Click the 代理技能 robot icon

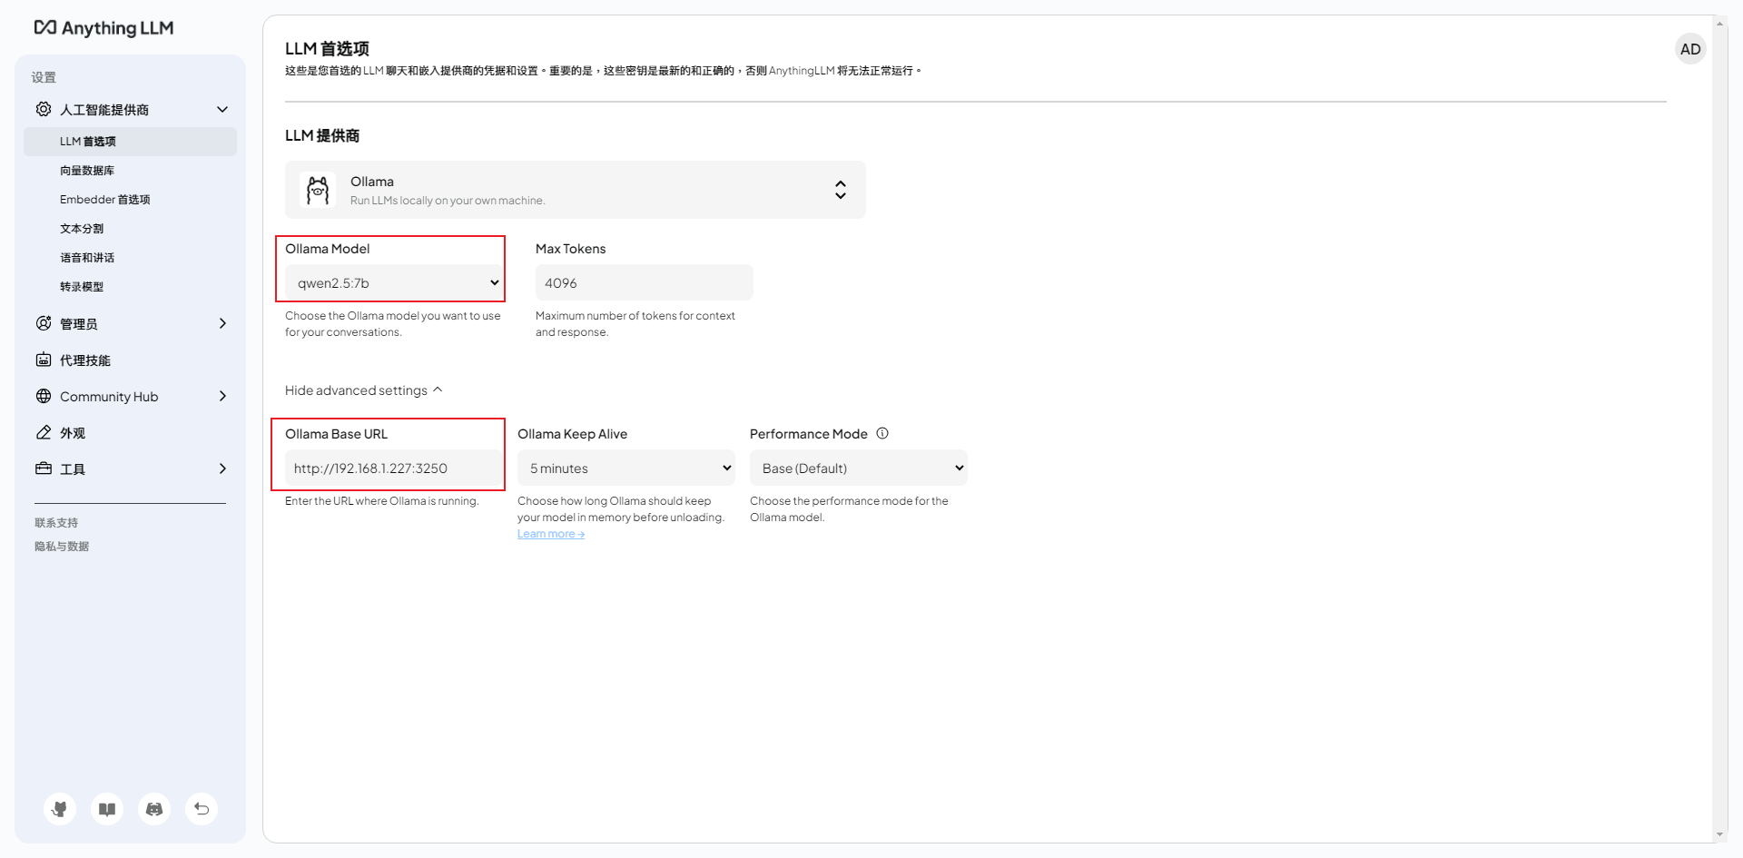coord(44,360)
